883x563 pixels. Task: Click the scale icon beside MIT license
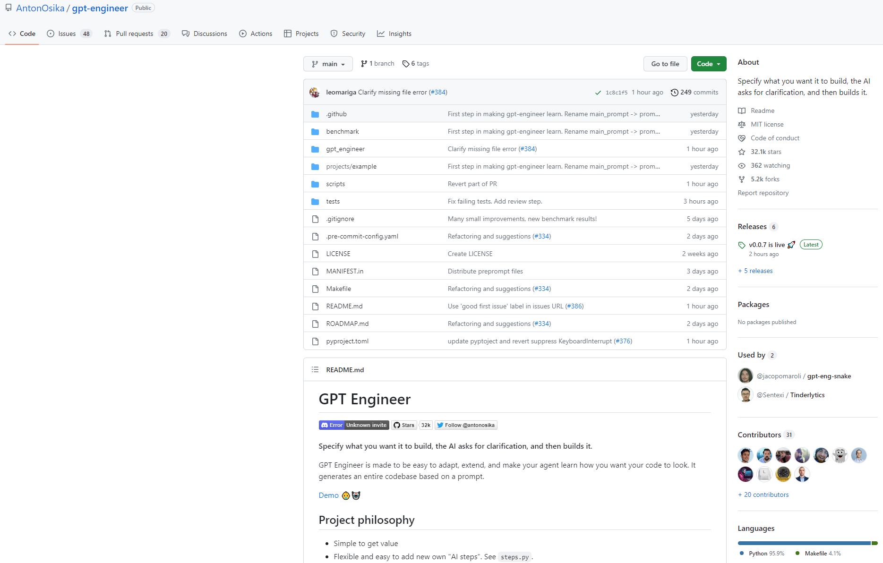click(742, 124)
